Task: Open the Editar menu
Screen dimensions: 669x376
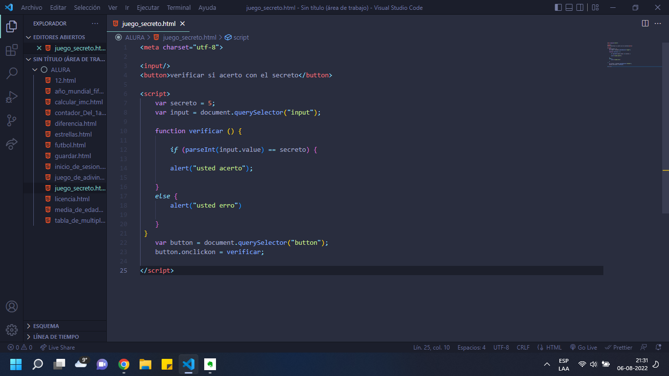Action: (x=58, y=8)
